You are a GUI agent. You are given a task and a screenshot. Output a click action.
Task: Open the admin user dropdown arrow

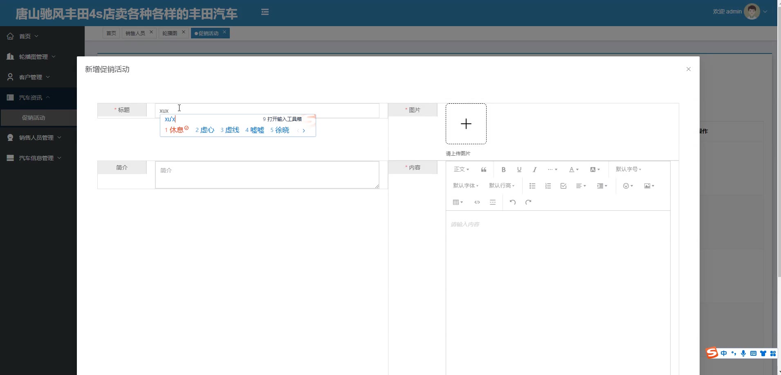(x=765, y=11)
